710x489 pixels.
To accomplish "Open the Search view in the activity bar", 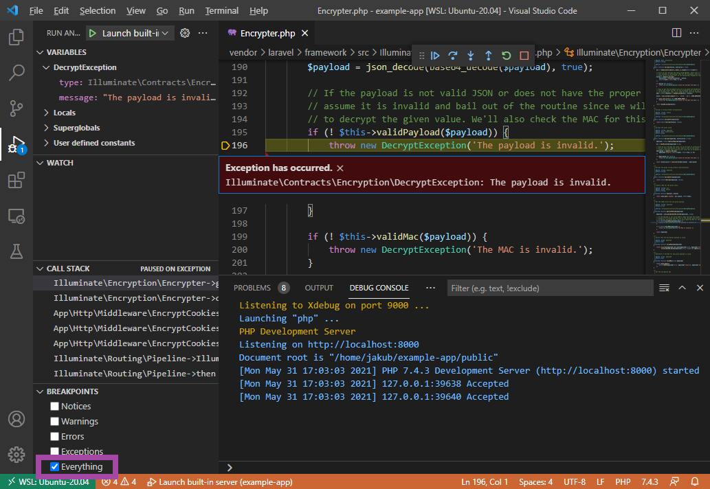I will coord(16,73).
